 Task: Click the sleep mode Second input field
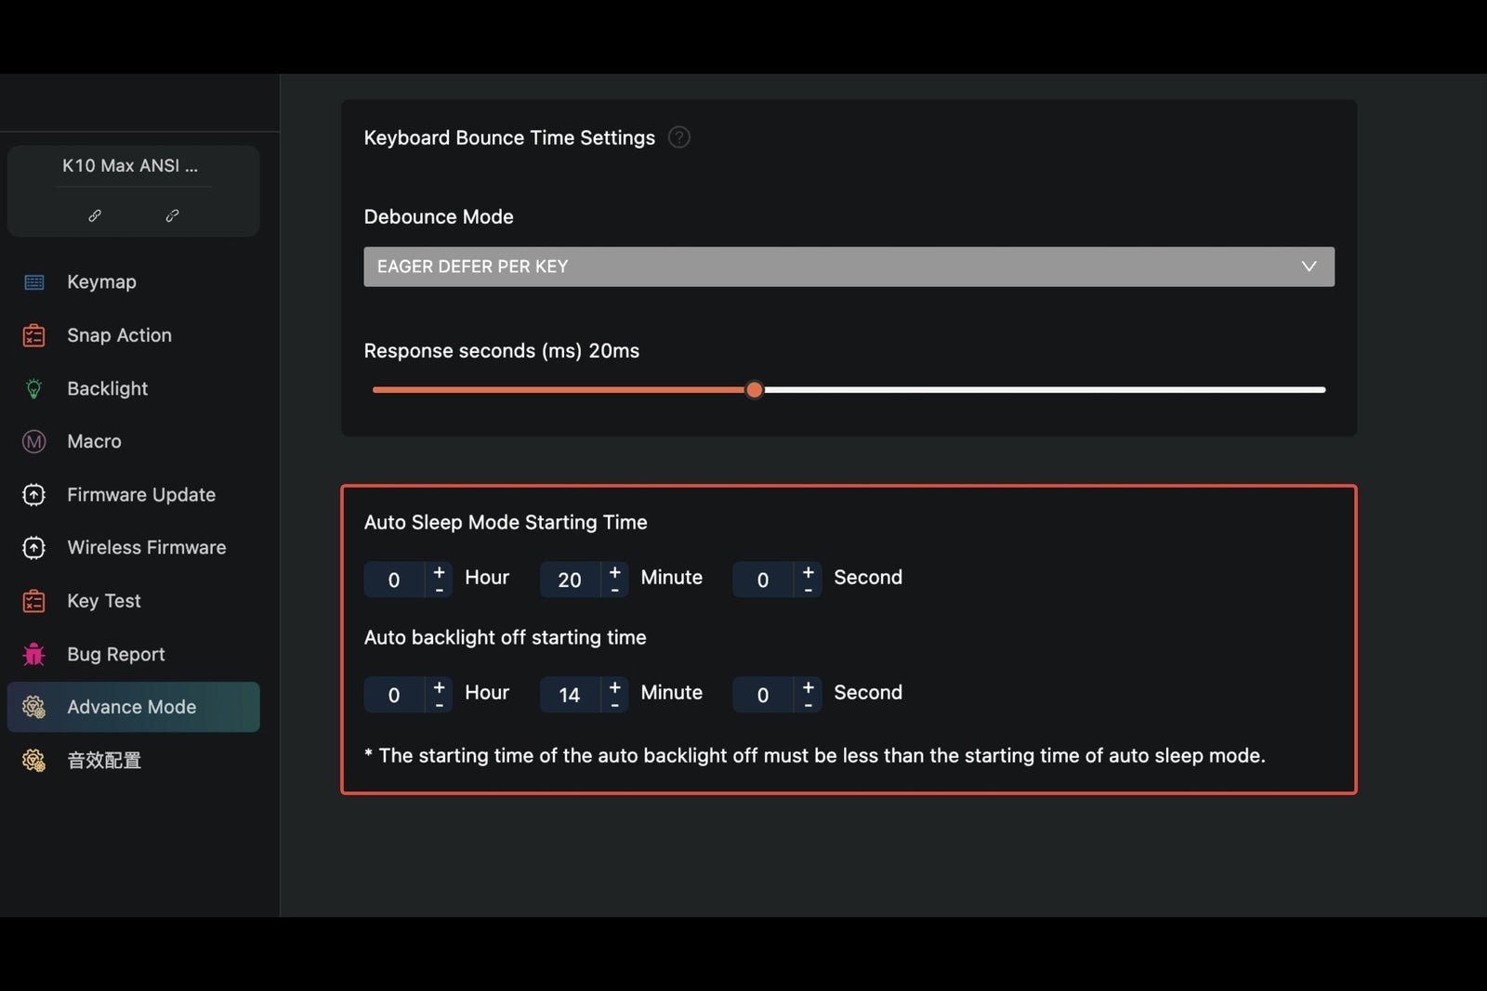pyautogui.click(x=762, y=580)
